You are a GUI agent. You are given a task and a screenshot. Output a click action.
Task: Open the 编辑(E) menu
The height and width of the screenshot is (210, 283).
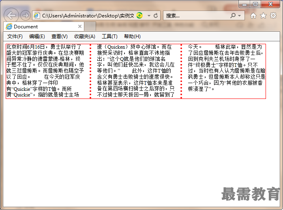[x=37, y=36]
